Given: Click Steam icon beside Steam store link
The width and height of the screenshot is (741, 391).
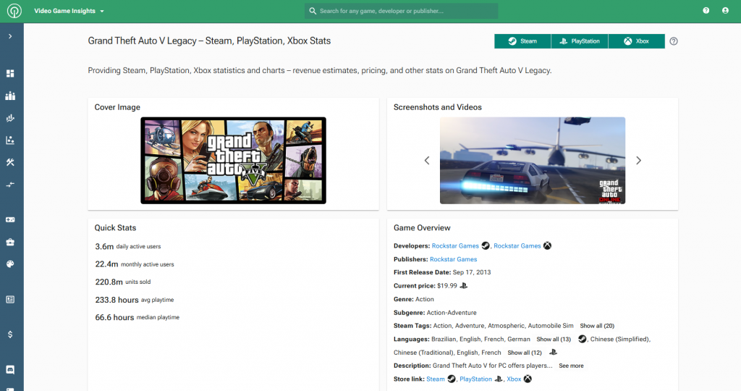Looking at the screenshot, I should point(452,379).
